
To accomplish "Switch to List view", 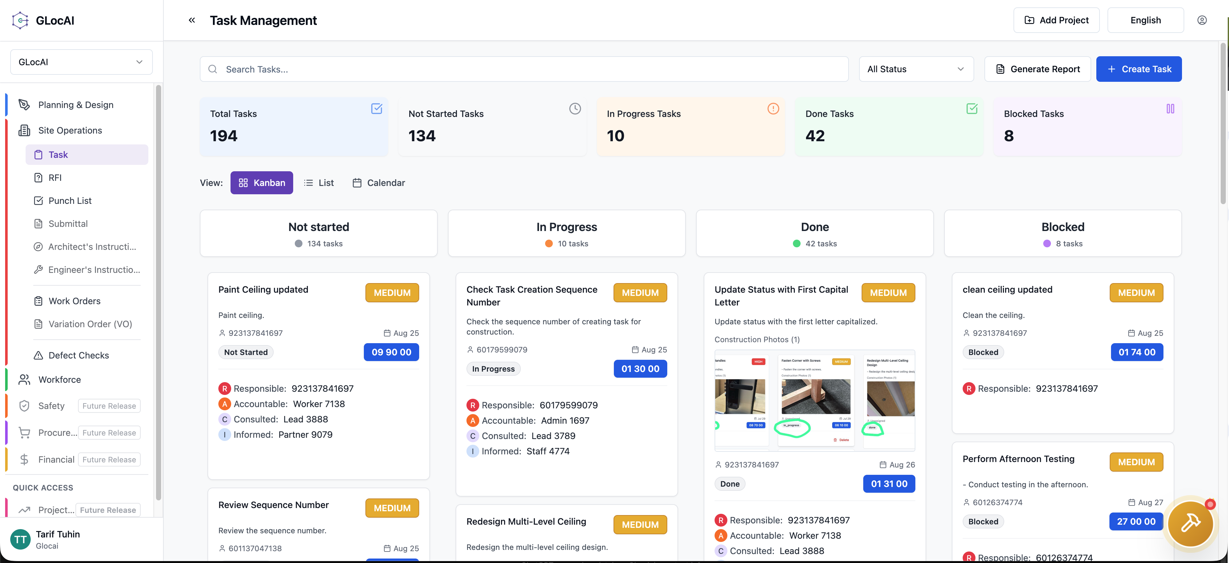I will coord(319,182).
